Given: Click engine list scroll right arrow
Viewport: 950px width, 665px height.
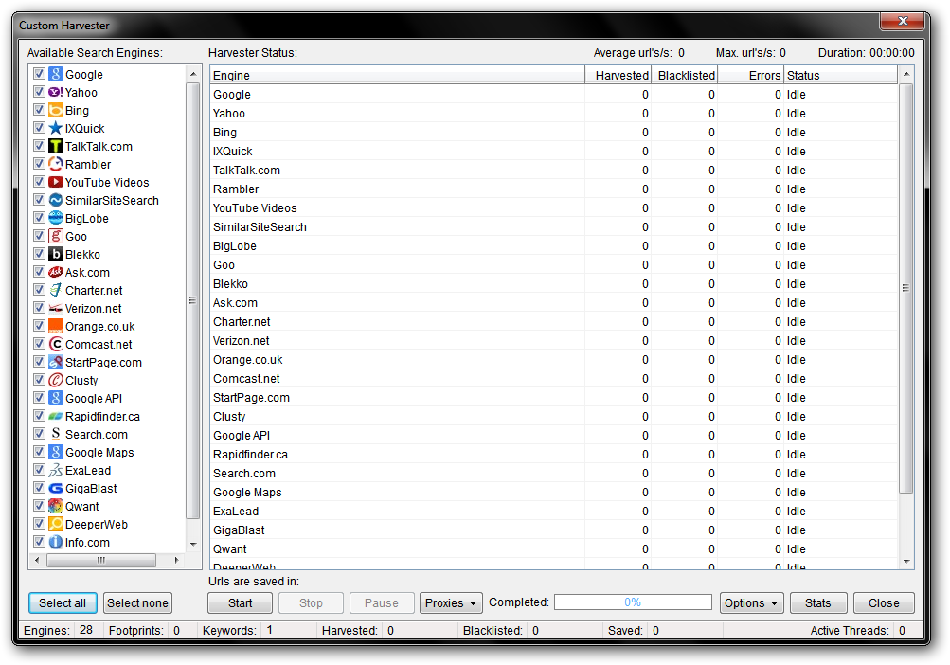Looking at the screenshot, I should (176, 560).
